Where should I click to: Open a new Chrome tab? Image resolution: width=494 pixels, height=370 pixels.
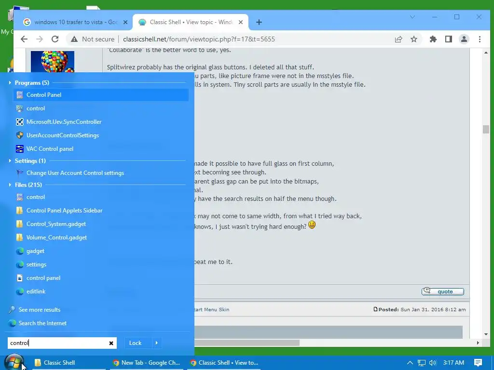click(259, 22)
